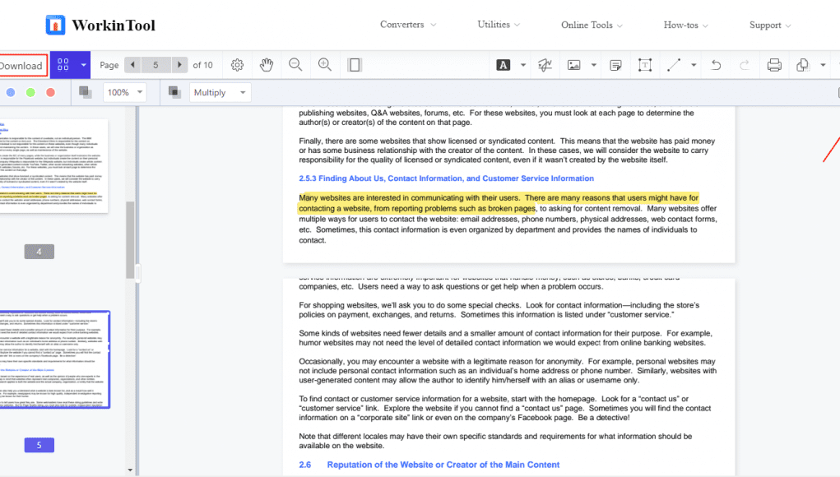
Task: Go to the next page arrow
Action: point(179,65)
